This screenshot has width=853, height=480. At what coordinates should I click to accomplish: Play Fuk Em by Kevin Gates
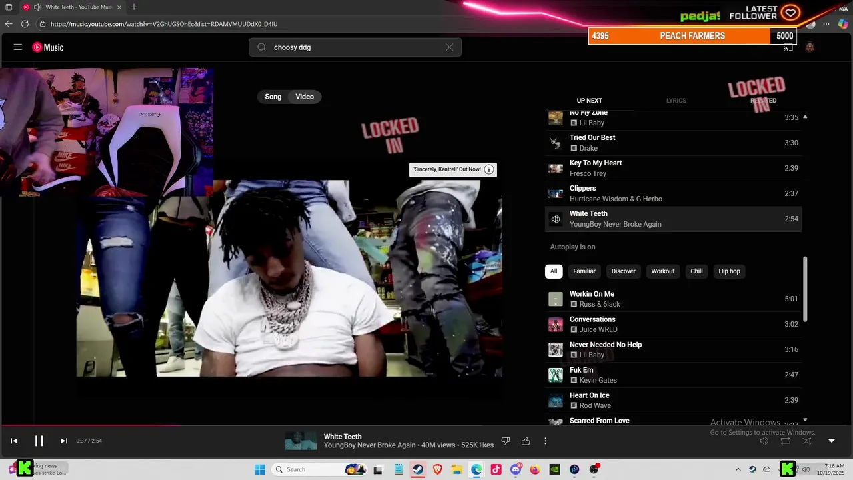[673, 375]
